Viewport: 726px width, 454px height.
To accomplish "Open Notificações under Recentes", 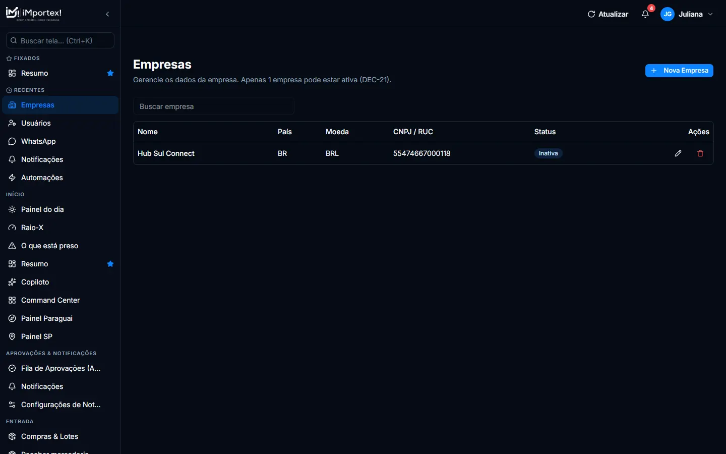I will click(60, 159).
